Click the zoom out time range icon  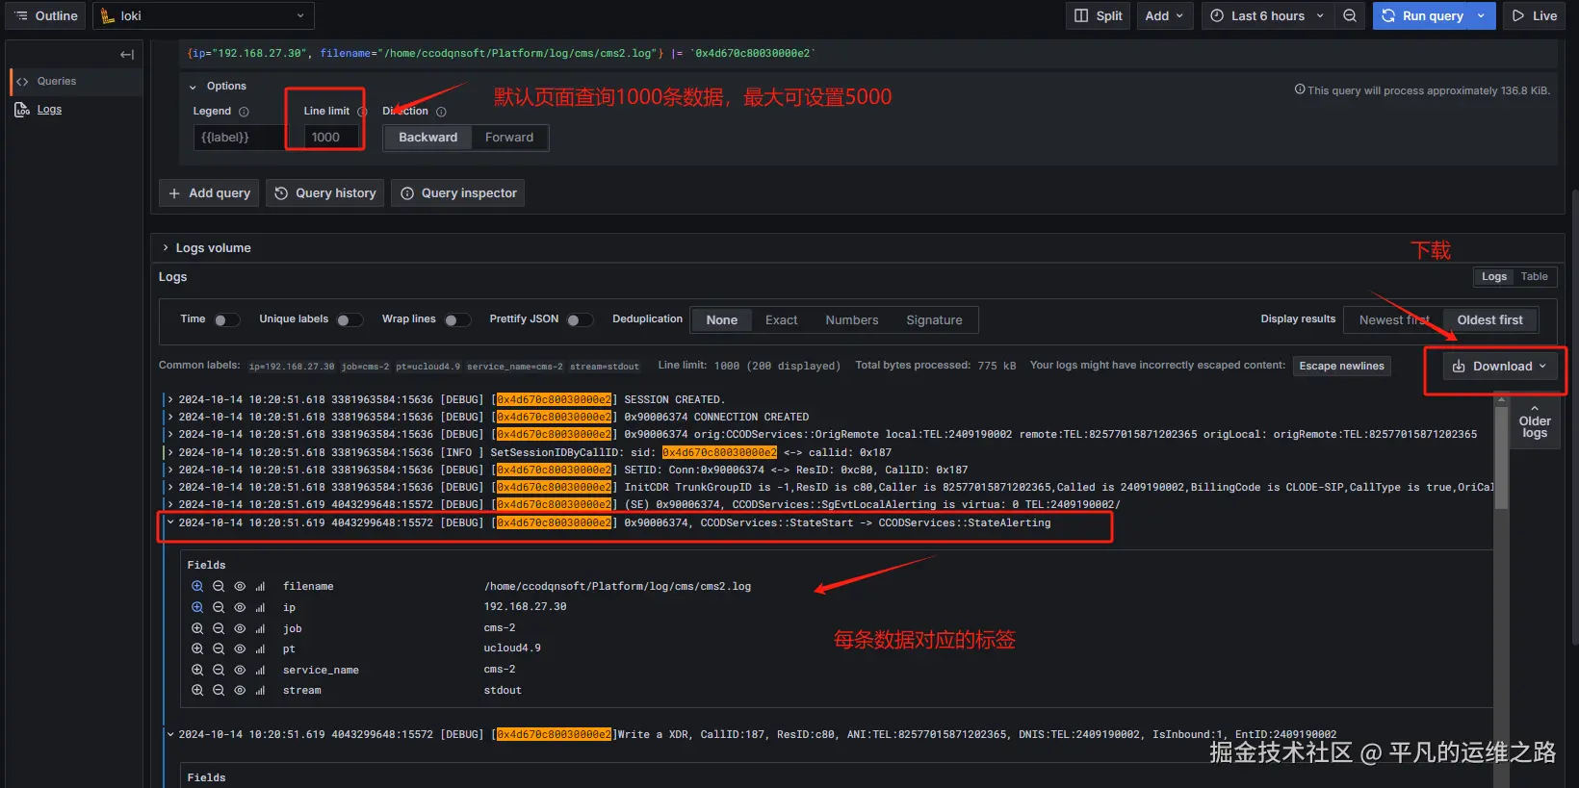pos(1350,15)
